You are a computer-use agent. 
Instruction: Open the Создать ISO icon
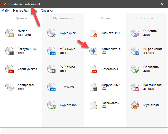coord(93,69)
